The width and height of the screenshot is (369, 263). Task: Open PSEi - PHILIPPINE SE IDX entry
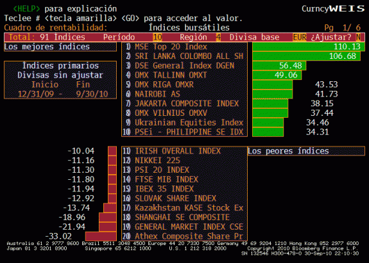click(x=185, y=132)
